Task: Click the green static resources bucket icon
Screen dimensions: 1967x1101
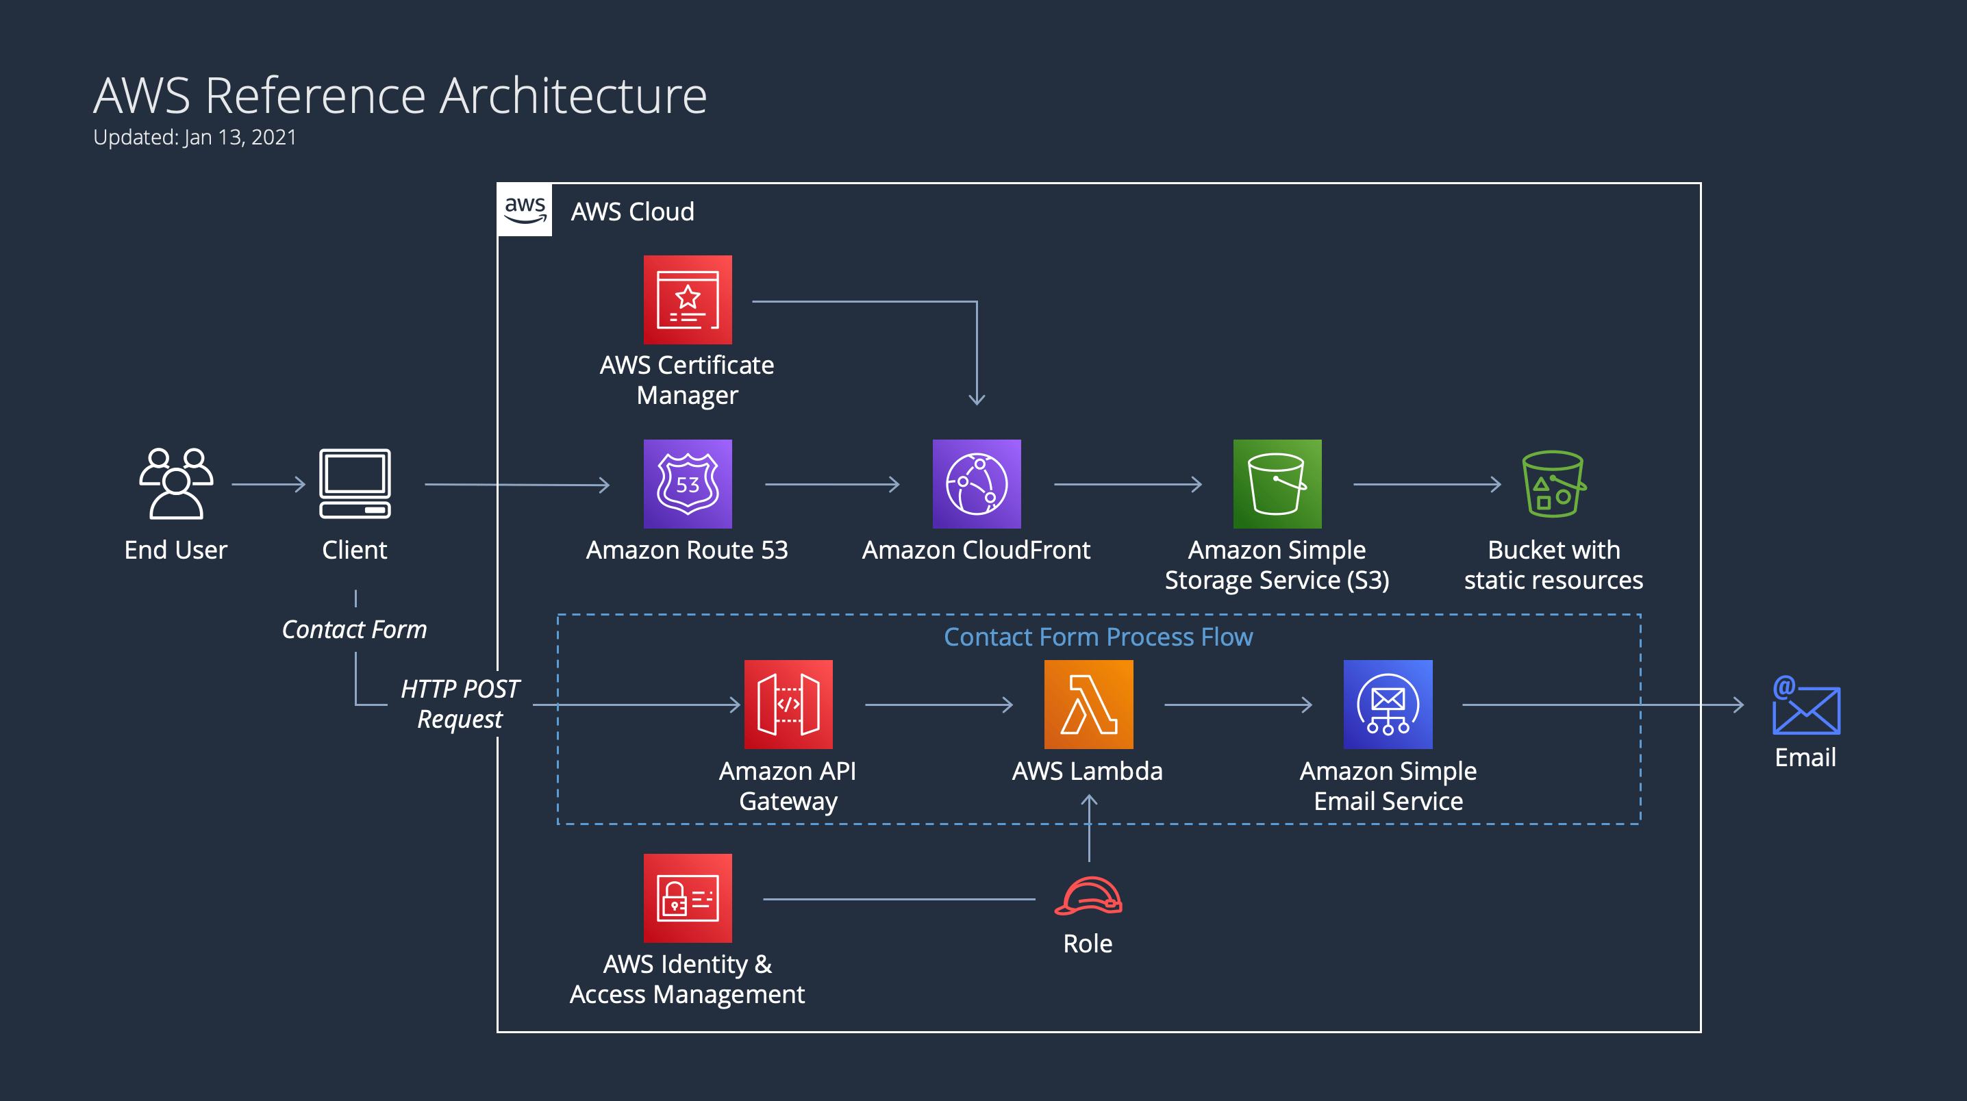Action: coord(1553,483)
